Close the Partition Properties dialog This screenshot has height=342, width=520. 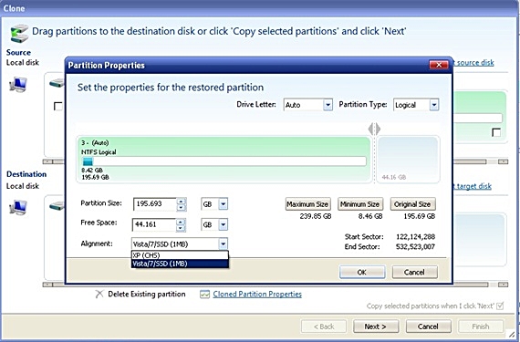pos(439,65)
